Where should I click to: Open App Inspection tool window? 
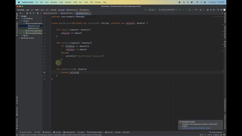click(x=69, y=132)
